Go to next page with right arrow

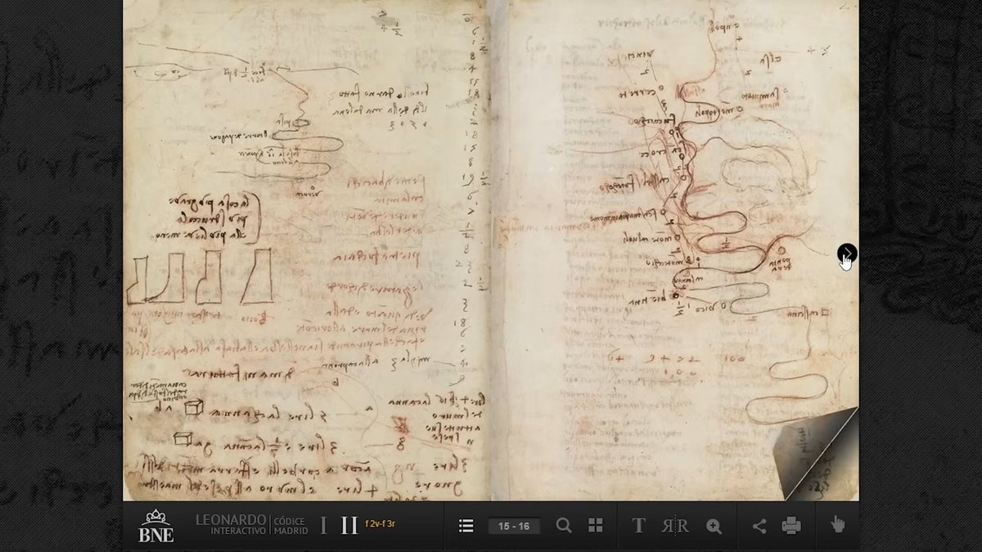tap(847, 254)
